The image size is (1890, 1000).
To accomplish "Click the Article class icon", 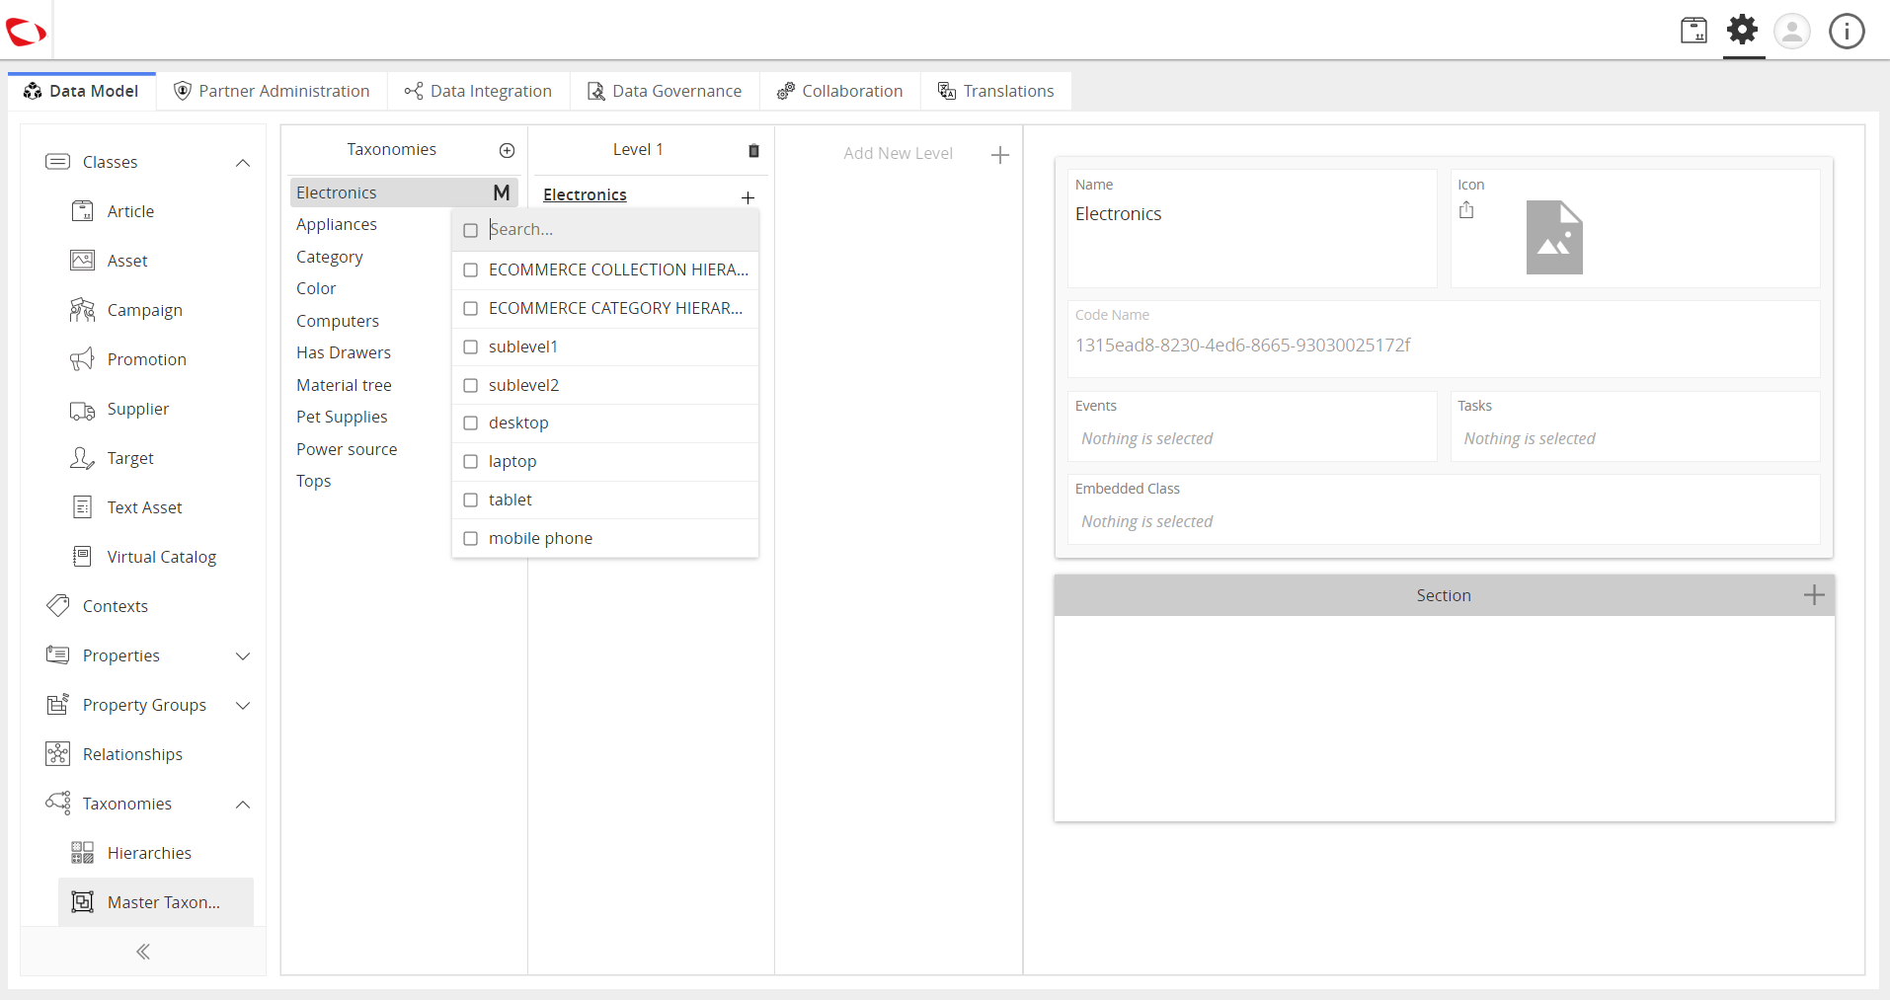I will pyautogui.click(x=83, y=211).
